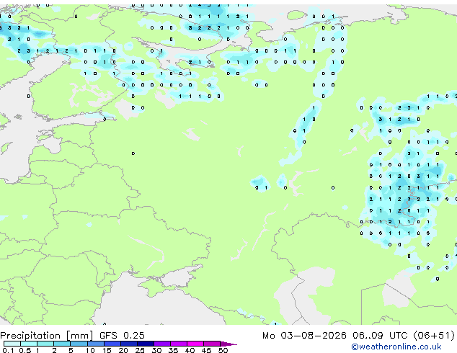
Task: Click the 50 value label under legend
Action: click(x=223, y=350)
